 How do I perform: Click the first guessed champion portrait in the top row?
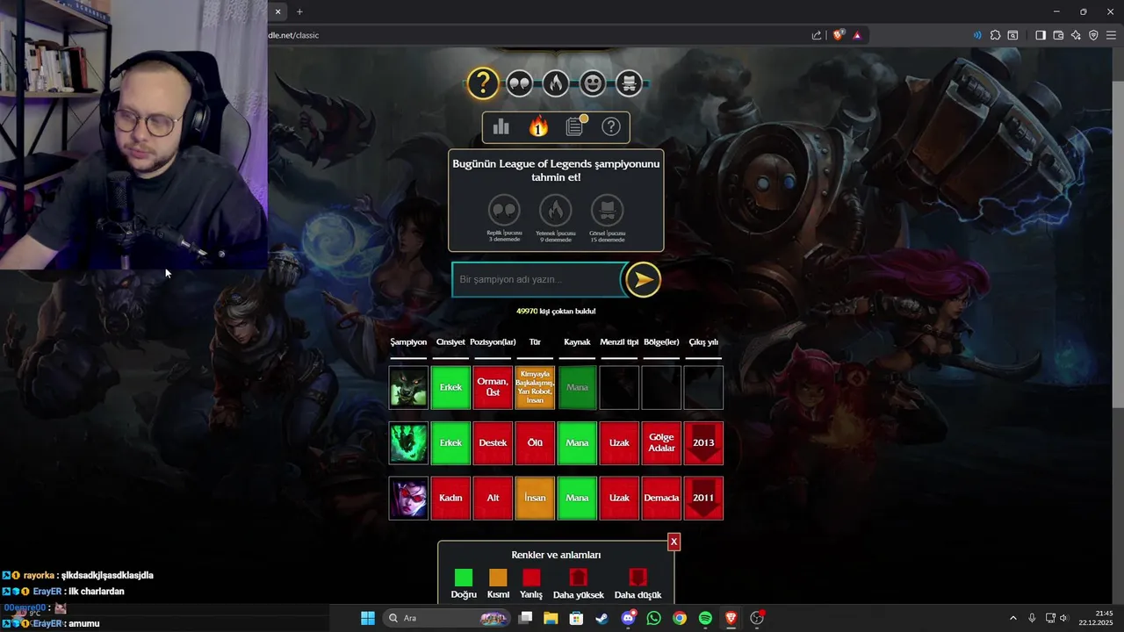(408, 387)
